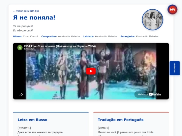Click the Compositor Konstantin Meladze text

click(x=69, y=36)
